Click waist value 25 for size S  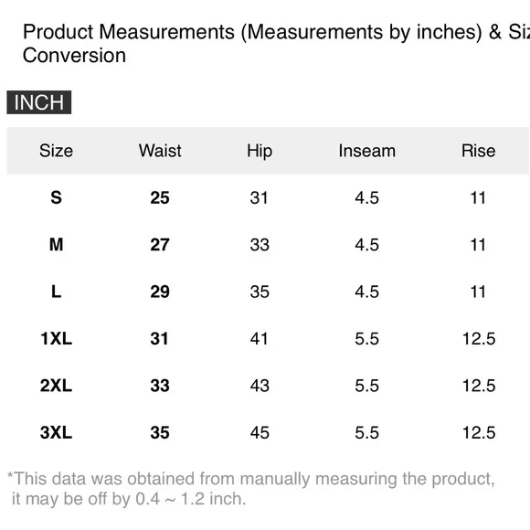(160, 197)
